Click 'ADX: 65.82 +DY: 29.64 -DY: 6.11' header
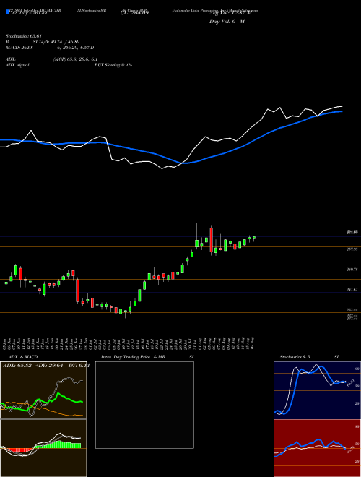 coord(46,366)
